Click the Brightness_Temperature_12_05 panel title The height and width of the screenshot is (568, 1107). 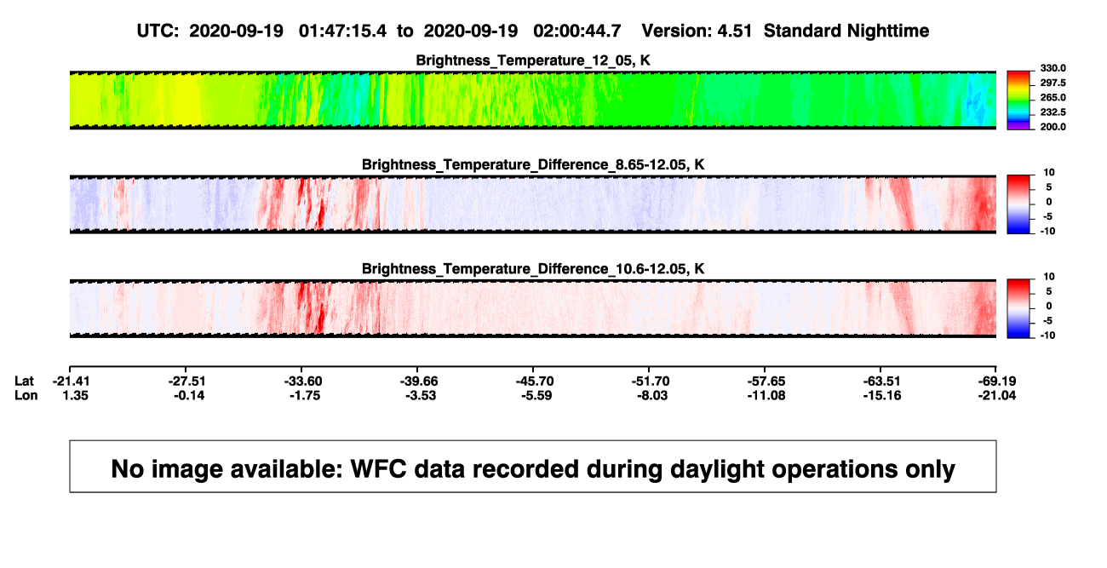533,60
